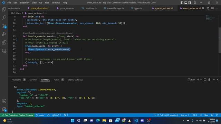
Task: Open changes compare icon in editor toolbar
Action: point(208,8)
